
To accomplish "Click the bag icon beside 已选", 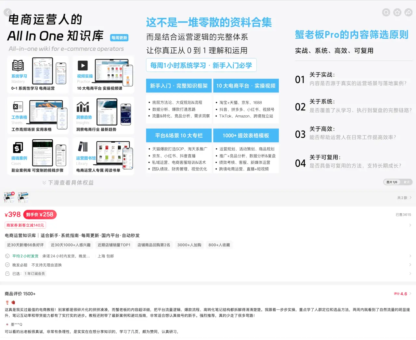I will click(x=7, y=273).
